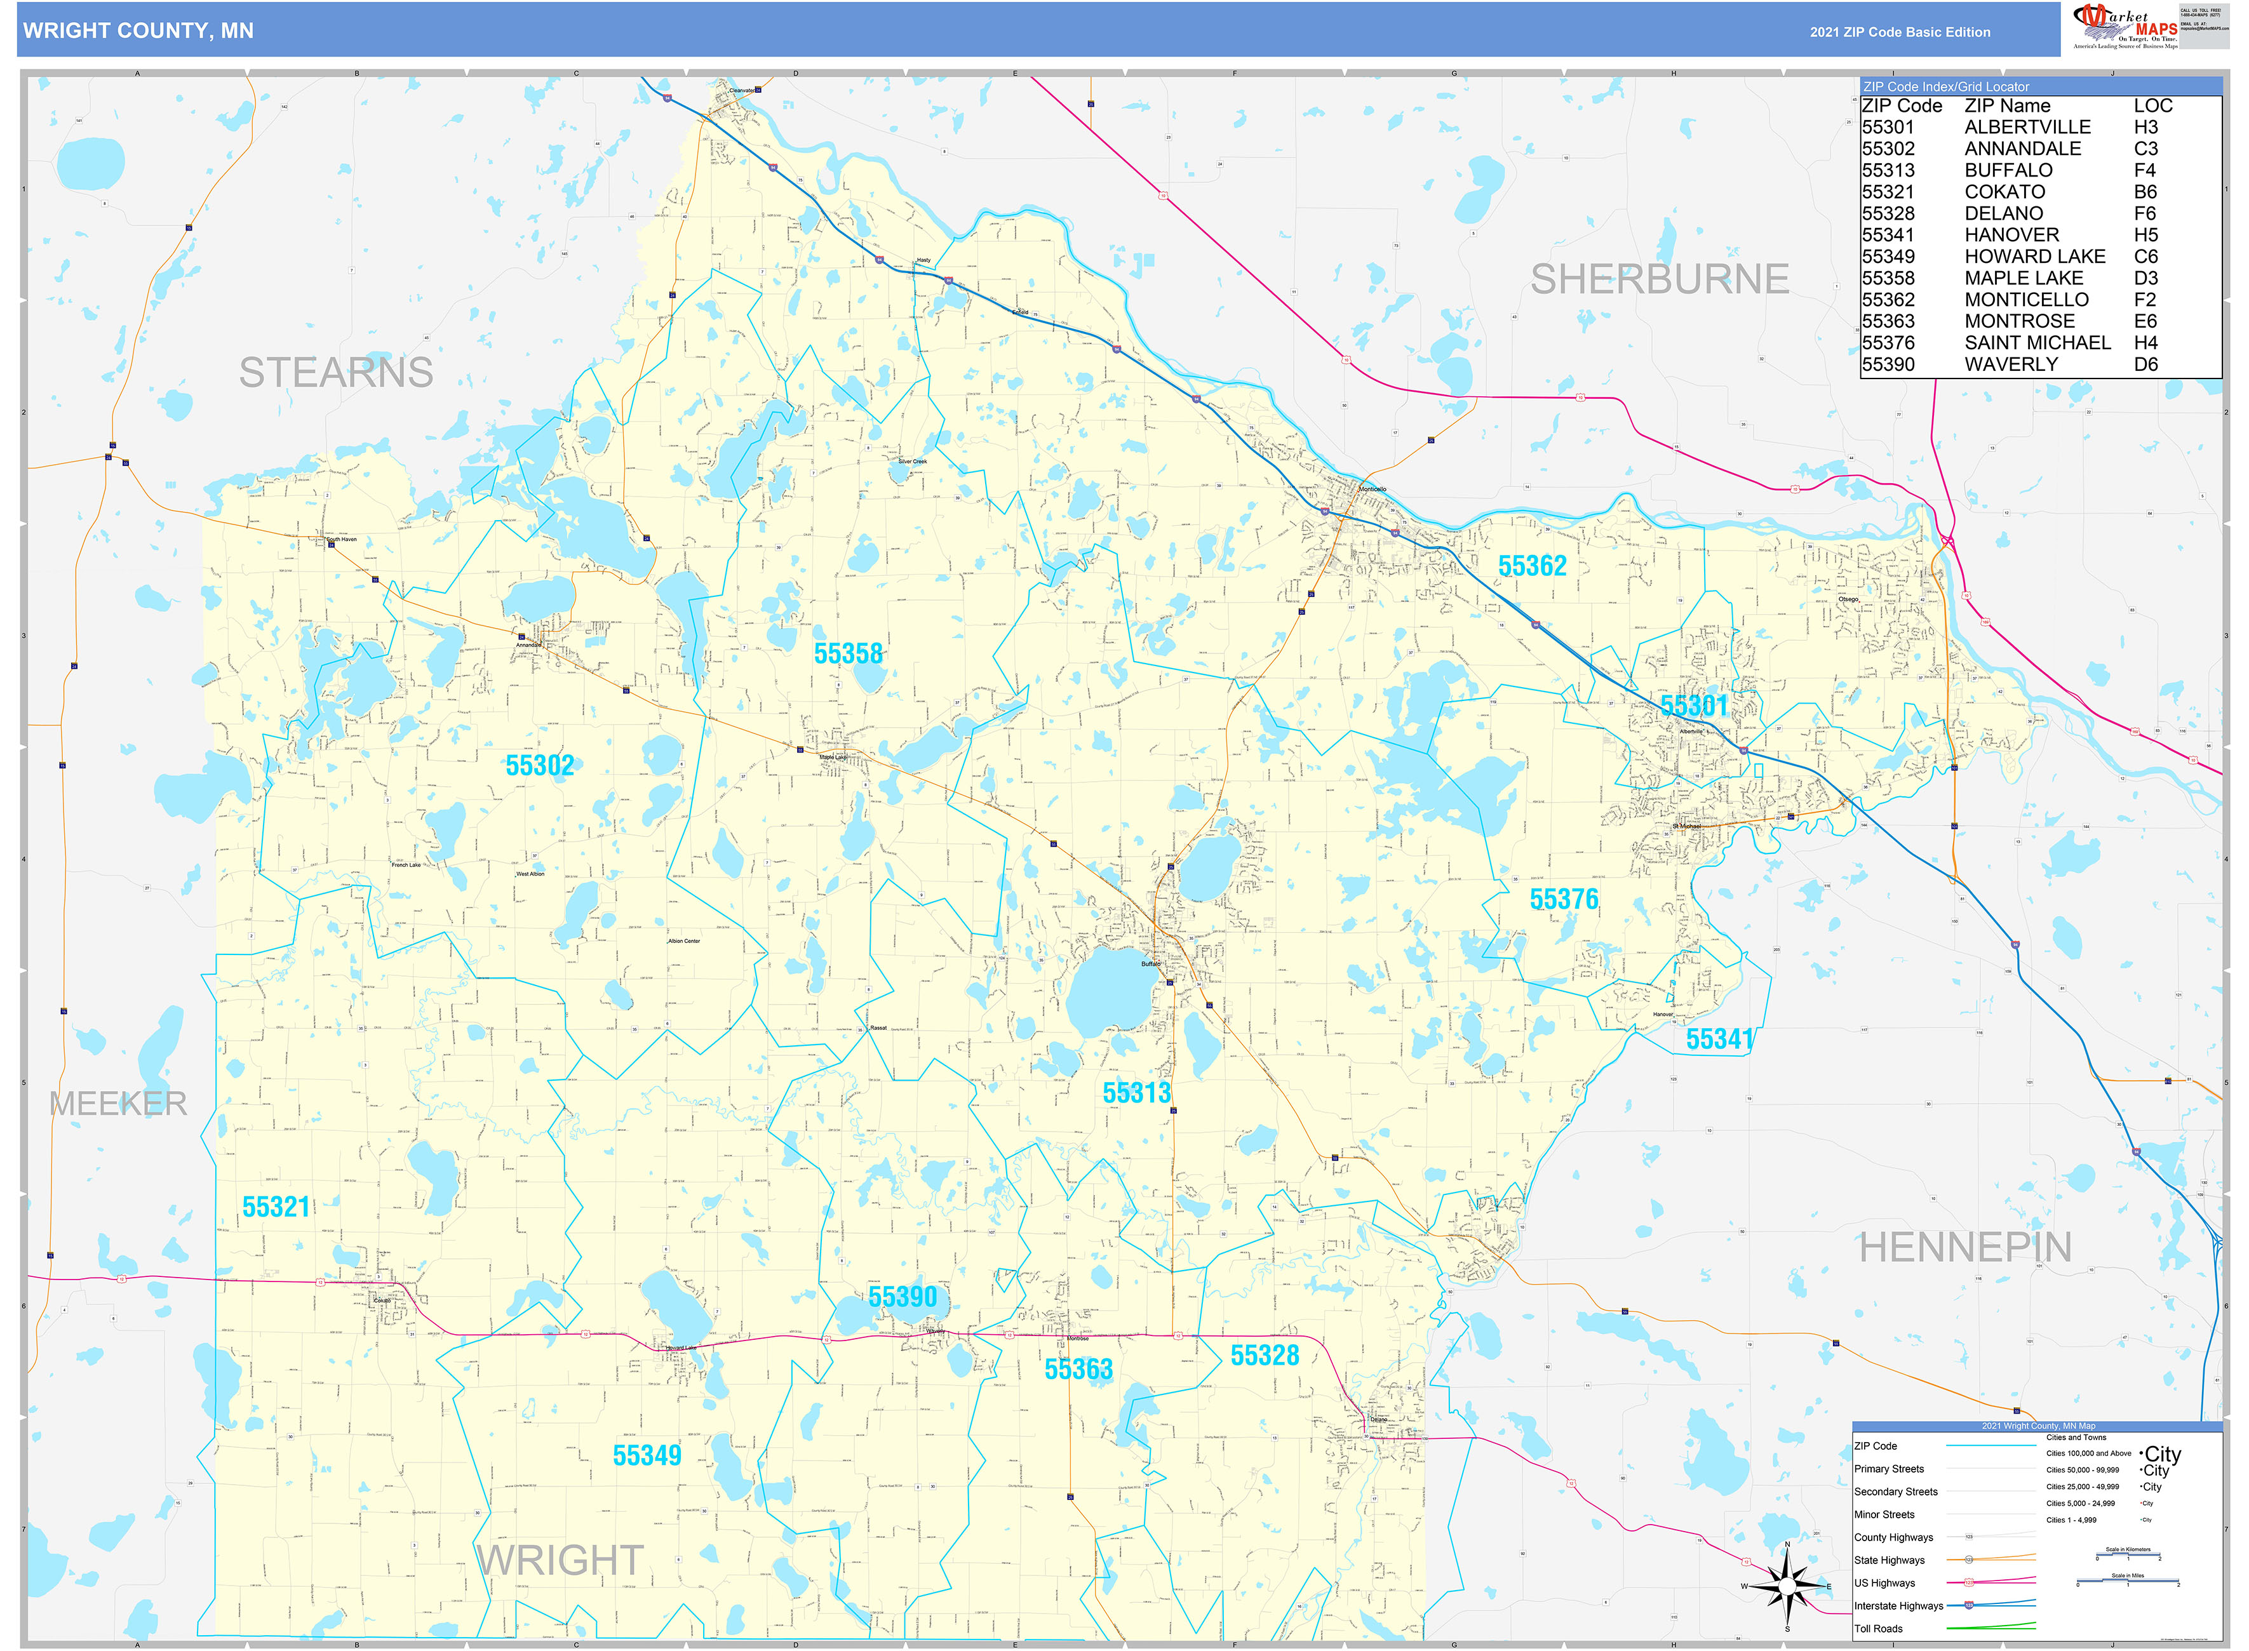
Task: Click the 'Secondary Streets' legend entry
Action: [x=1896, y=1492]
